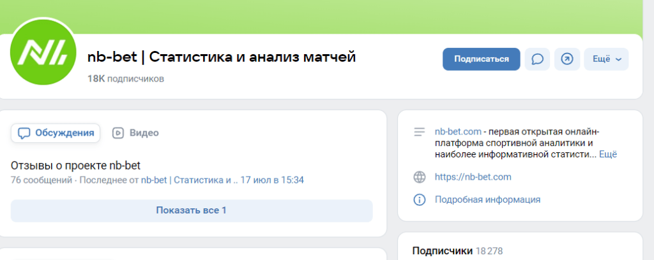Click Показать все 1 button

click(192, 210)
